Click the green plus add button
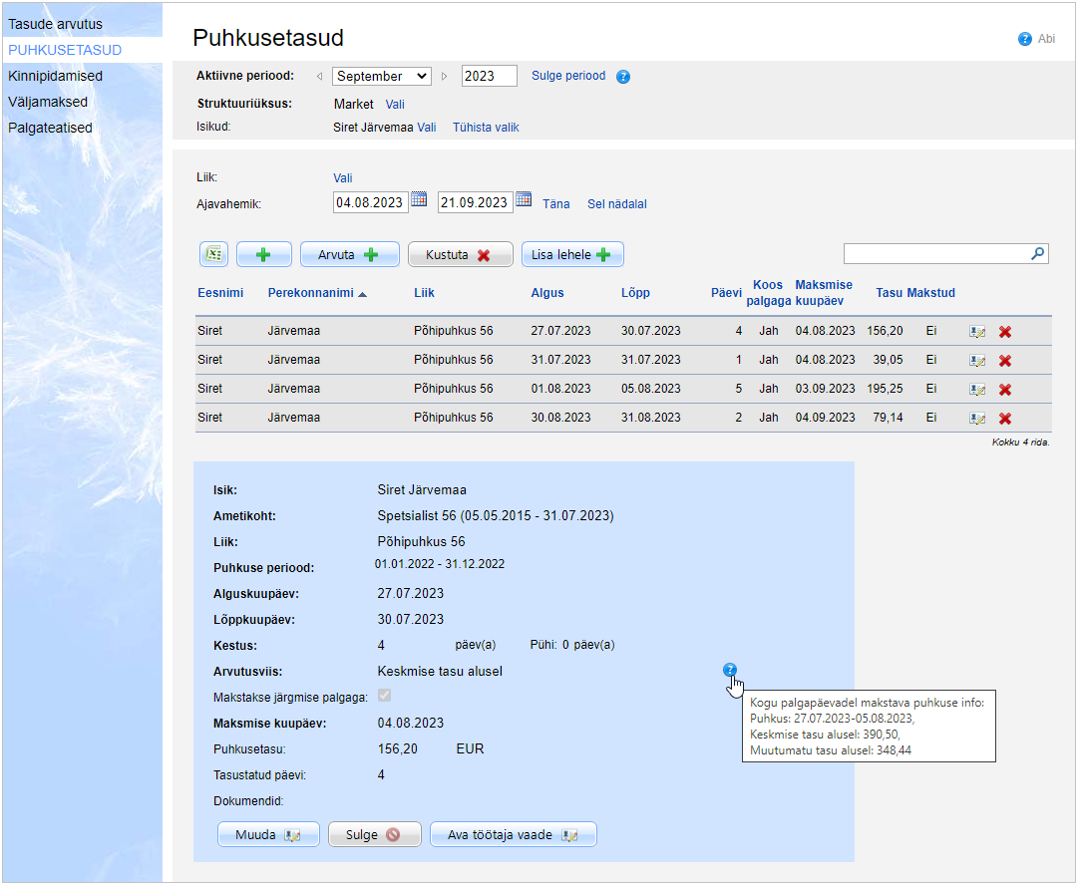Image resolution: width=1081 pixels, height=887 pixels. (263, 254)
